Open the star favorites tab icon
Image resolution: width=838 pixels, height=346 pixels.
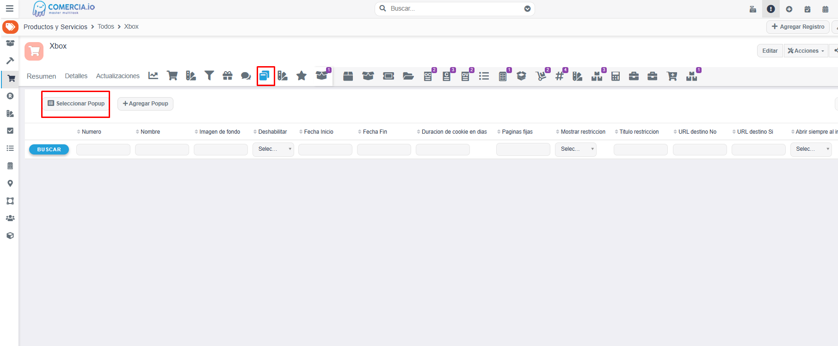tap(302, 76)
